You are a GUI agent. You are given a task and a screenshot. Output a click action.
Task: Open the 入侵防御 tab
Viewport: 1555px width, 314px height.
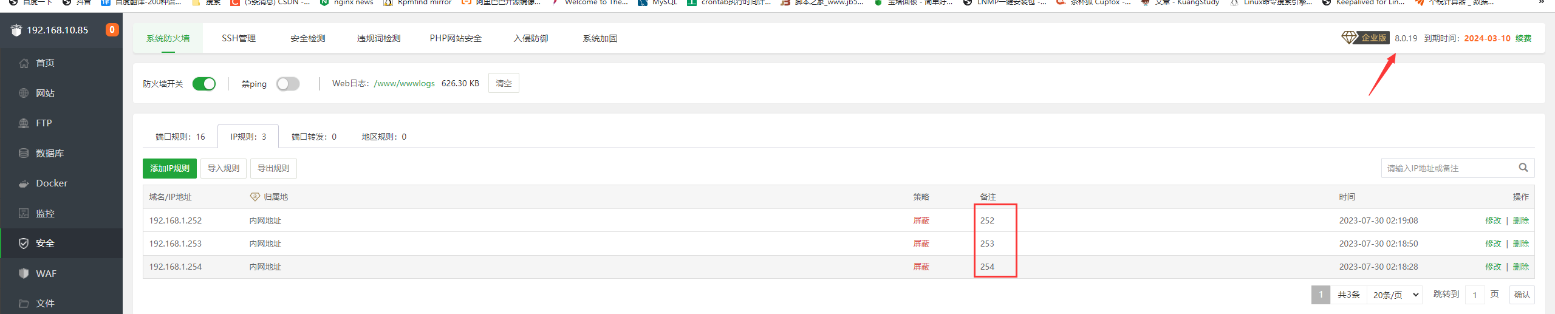pyautogui.click(x=531, y=38)
